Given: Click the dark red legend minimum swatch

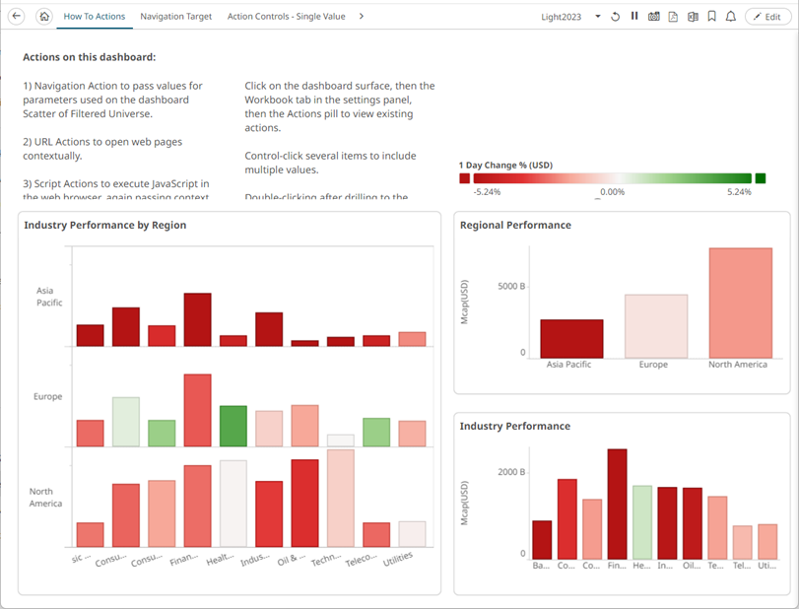Looking at the screenshot, I should point(464,178).
